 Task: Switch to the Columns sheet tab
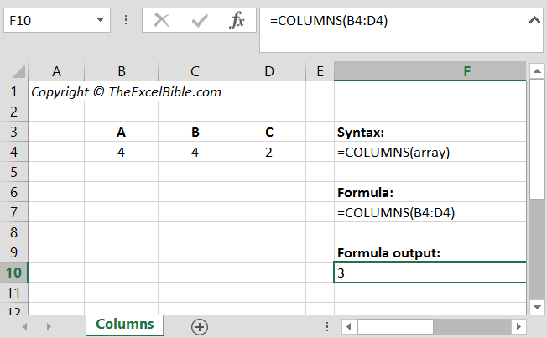pyautogui.click(x=124, y=325)
